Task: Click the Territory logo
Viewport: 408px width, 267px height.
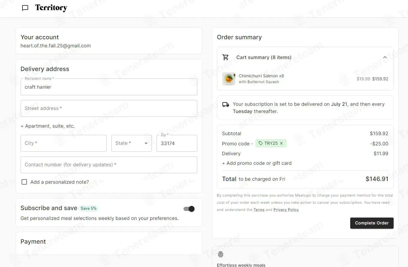Action: tap(51, 8)
